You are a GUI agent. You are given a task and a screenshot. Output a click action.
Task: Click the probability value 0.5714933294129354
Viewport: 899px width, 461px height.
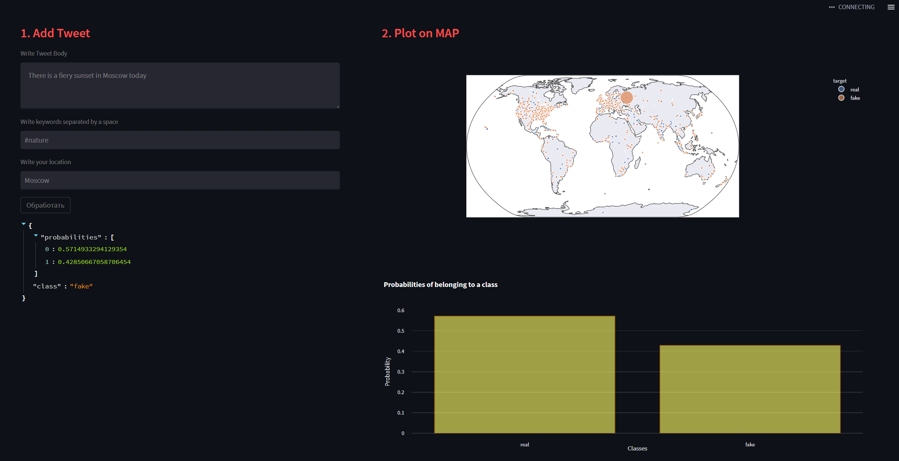92,249
